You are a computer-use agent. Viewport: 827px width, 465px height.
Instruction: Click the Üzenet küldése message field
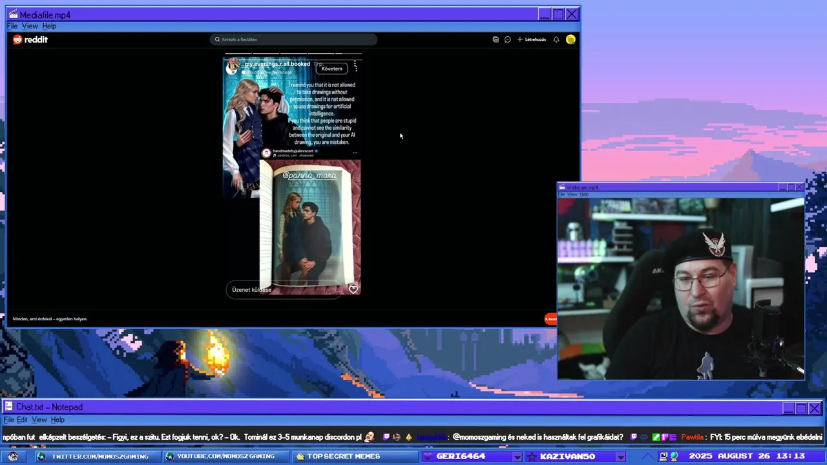click(284, 290)
